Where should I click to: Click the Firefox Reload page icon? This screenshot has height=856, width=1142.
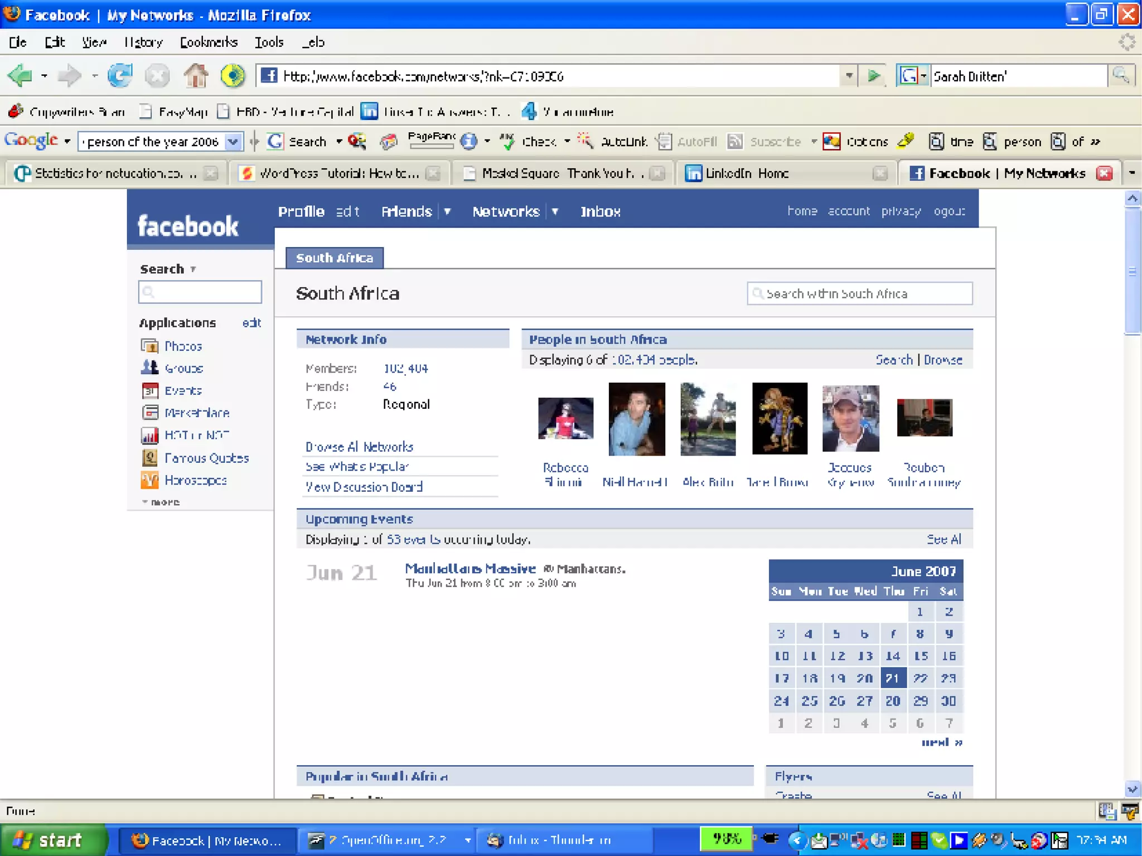(119, 76)
